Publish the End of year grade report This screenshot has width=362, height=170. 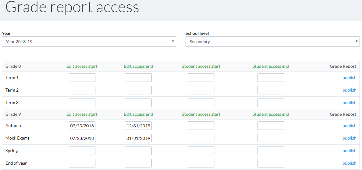tap(349, 163)
